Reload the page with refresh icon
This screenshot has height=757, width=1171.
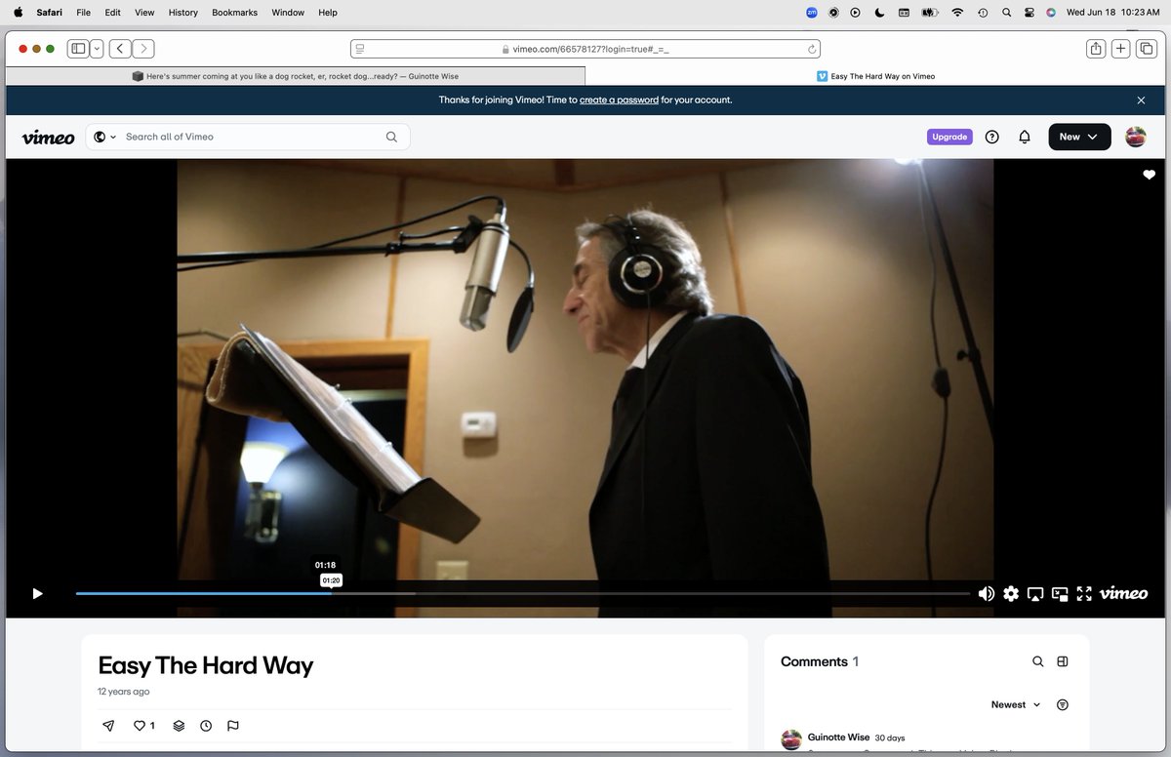click(811, 49)
